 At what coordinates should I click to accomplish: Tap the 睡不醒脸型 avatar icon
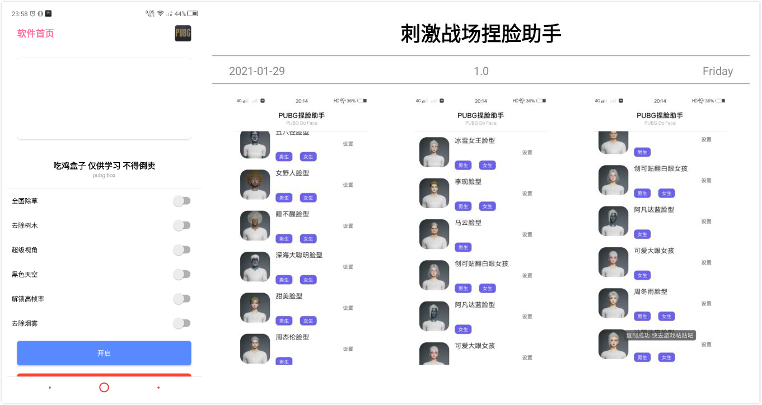tap(255, 225)
